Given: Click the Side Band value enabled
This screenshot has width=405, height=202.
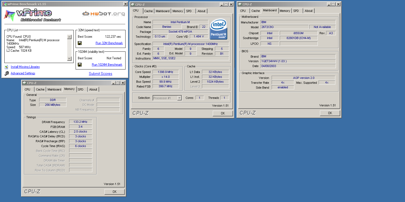Looking at the screenshot, I should point(283,87).
